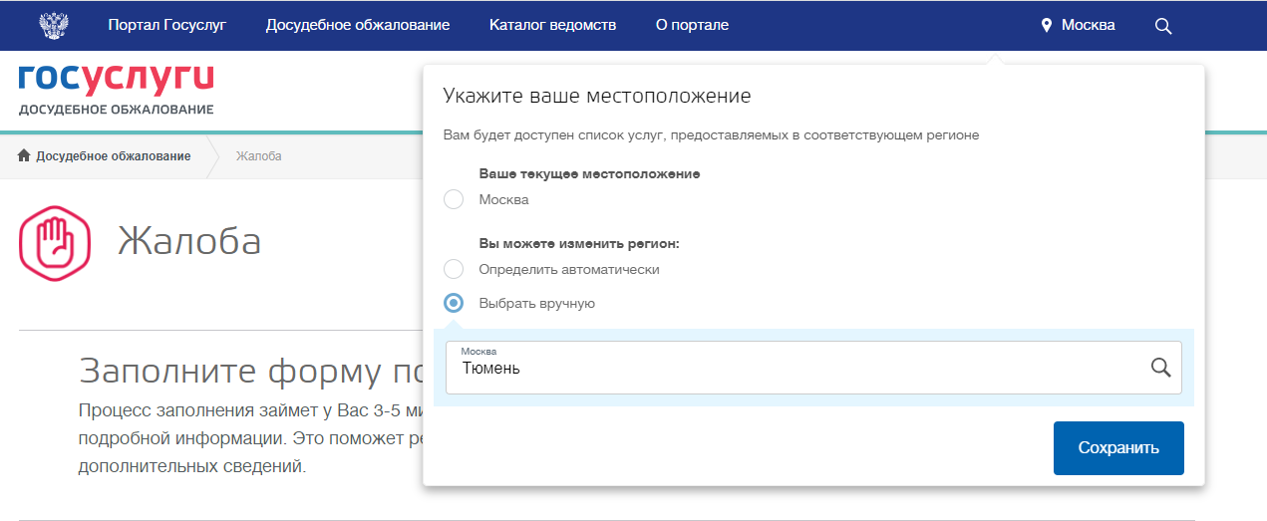Follow the Досудебное обжалование breadcrumb link
This screenshot has width=1267, height=521.
[x=113, y=156]
